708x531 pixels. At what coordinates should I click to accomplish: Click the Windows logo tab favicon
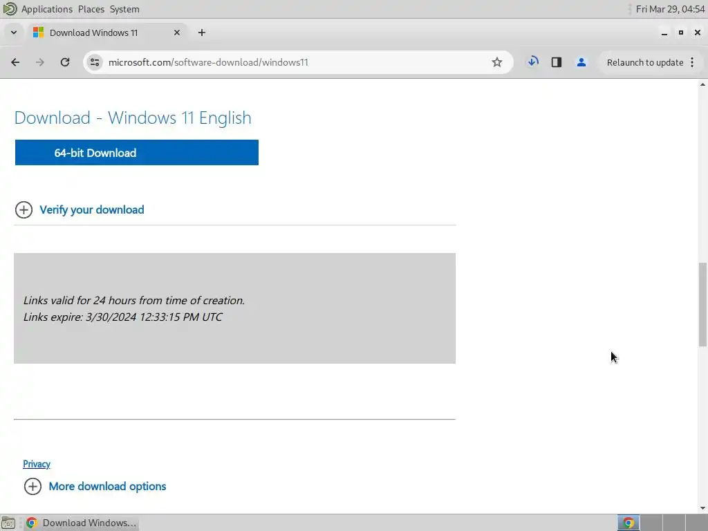(39, 32)
